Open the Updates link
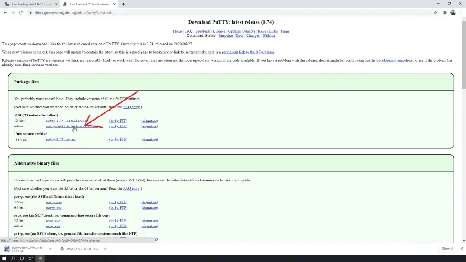The height and width of the screenshot is (262, 466). (234, 31)
